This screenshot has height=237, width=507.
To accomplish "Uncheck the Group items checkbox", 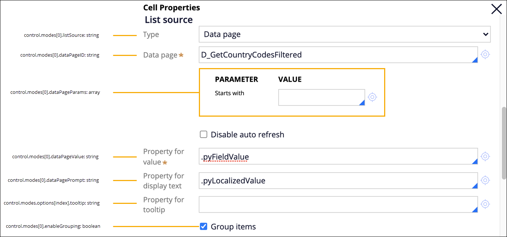I will [x=203, y=226].
